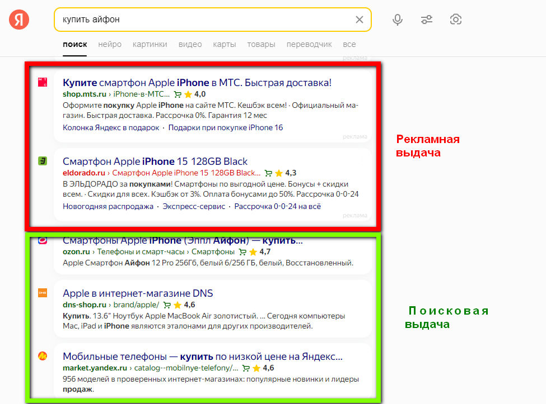Switch to the 'товары' tab
546x404 pixels.
tap(261, 45)
